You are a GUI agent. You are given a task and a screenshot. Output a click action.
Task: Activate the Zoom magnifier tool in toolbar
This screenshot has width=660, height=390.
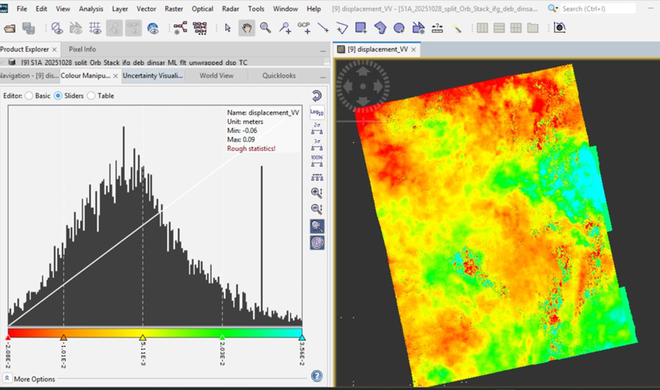[x=266, y=28]
